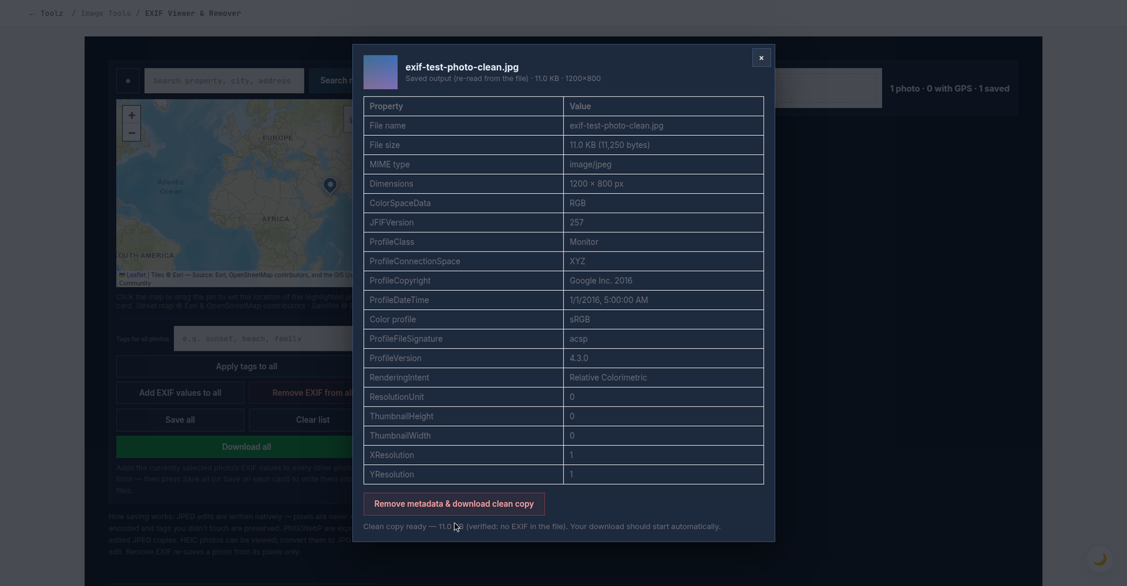Close the exif-test-photo-clean.jpg details dialog
Viewport: 1127px width, 586px height.
[761, 58]
